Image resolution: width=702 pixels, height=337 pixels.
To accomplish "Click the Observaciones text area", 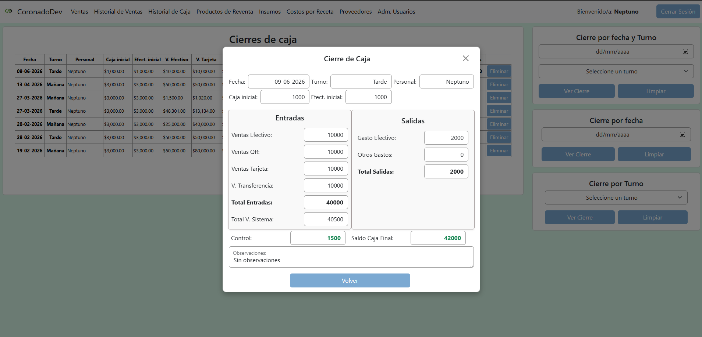I will [351, 257].
